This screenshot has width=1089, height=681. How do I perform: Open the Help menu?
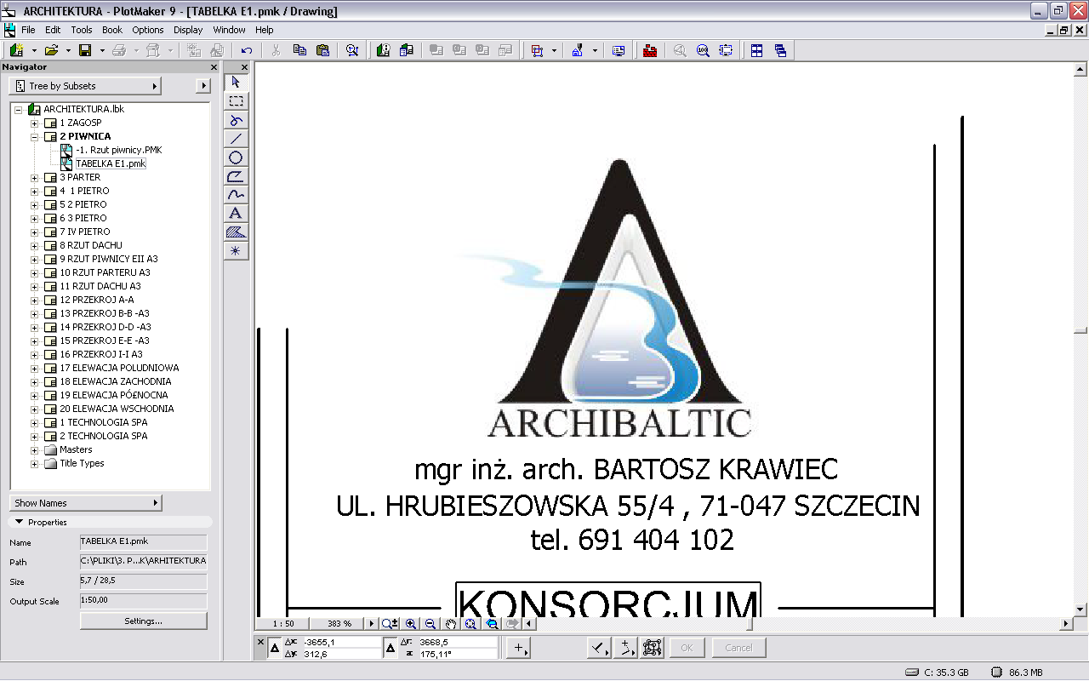tap(265, 30)
